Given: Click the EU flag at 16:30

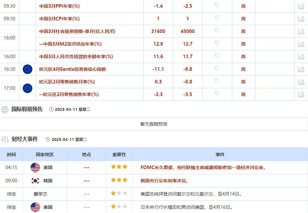Looking at the screenshot, I should [x=28, y=69].
